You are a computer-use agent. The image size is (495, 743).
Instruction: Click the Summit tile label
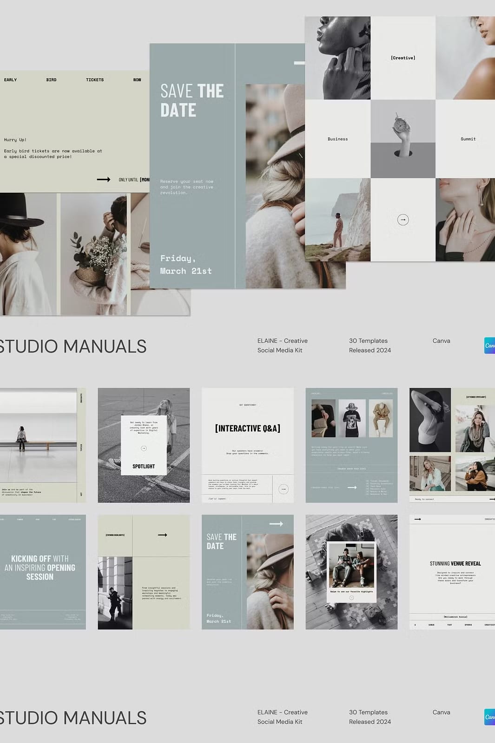(468, 139)
